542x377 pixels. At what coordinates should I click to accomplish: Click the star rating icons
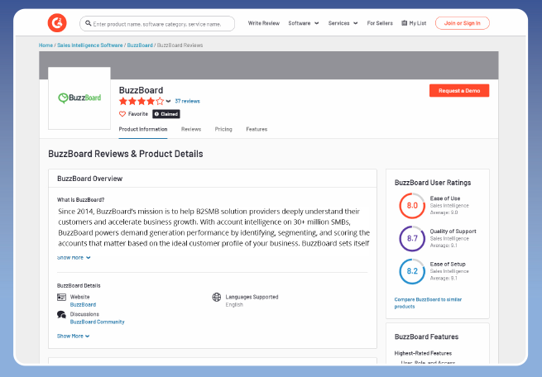coord(141,101)
